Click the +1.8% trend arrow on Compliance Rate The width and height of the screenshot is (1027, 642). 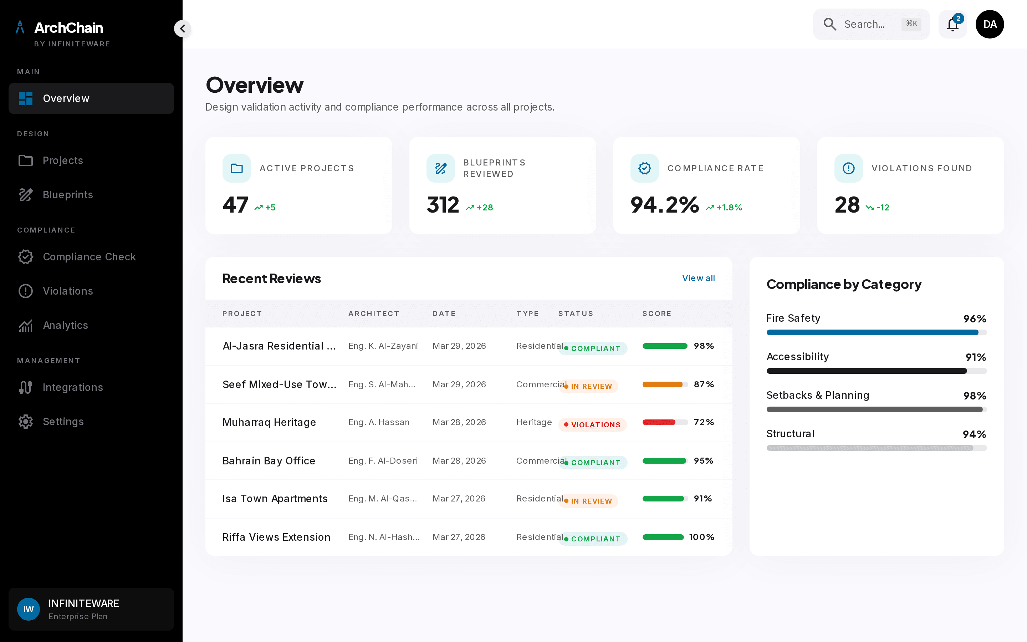(x=710, y=208)
